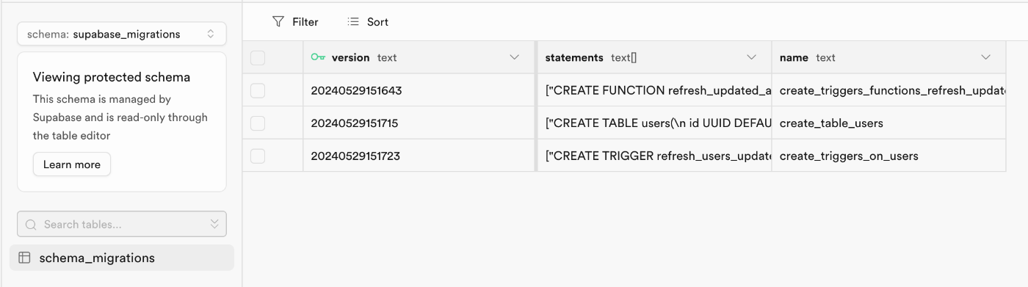
Task: Open the statements column menu arrow
Action: click(x=751, y=57)
